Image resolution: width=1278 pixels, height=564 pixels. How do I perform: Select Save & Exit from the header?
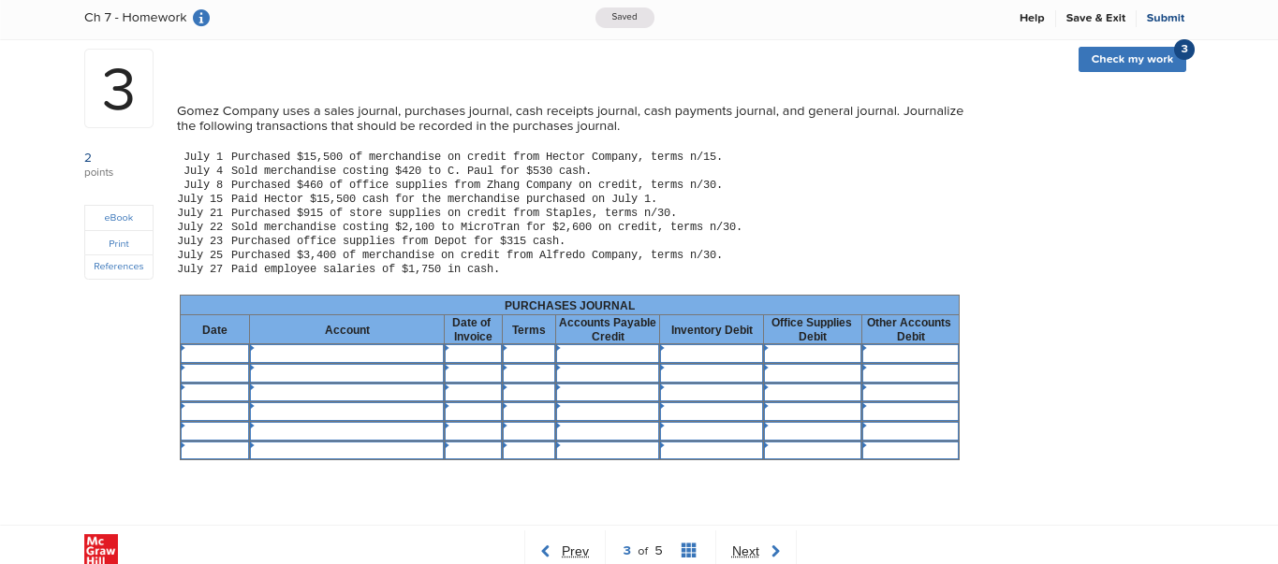1095,17
